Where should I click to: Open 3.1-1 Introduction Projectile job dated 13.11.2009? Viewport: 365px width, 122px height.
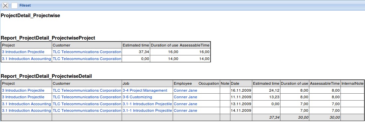[x=147, y=104]
